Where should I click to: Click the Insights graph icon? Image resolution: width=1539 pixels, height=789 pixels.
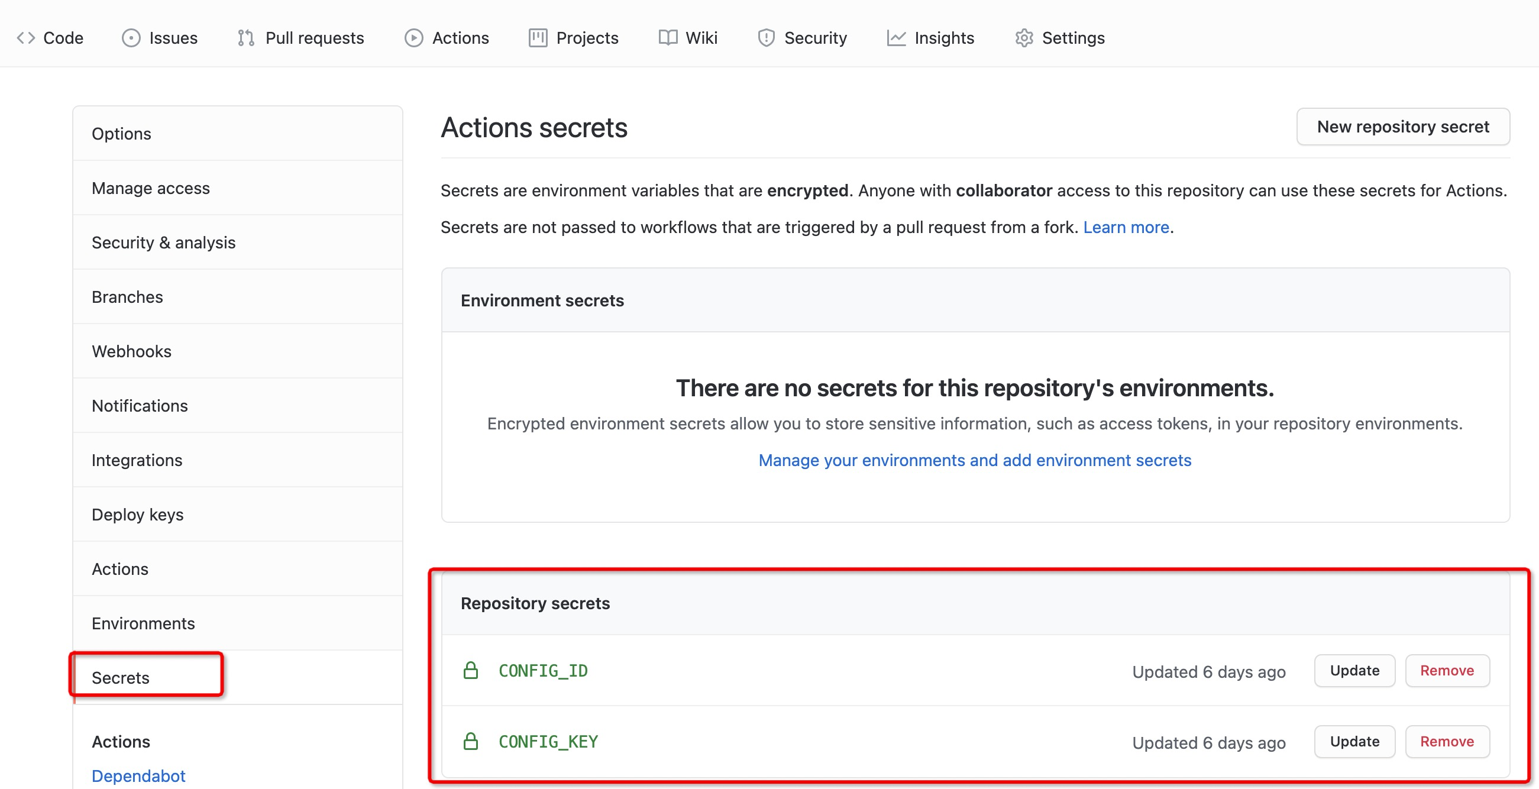point(896,38)
